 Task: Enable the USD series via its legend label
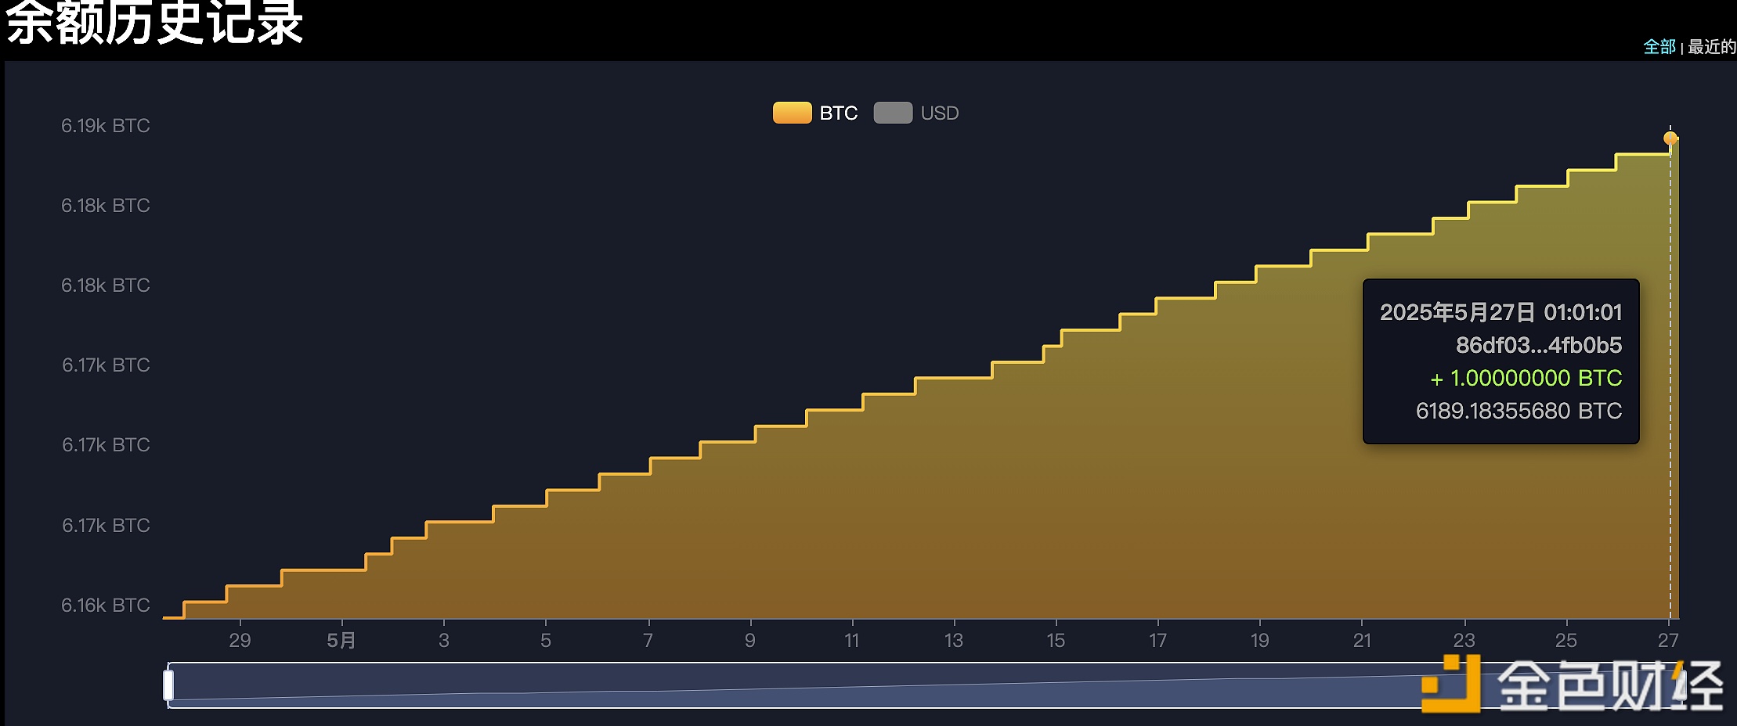939,113
